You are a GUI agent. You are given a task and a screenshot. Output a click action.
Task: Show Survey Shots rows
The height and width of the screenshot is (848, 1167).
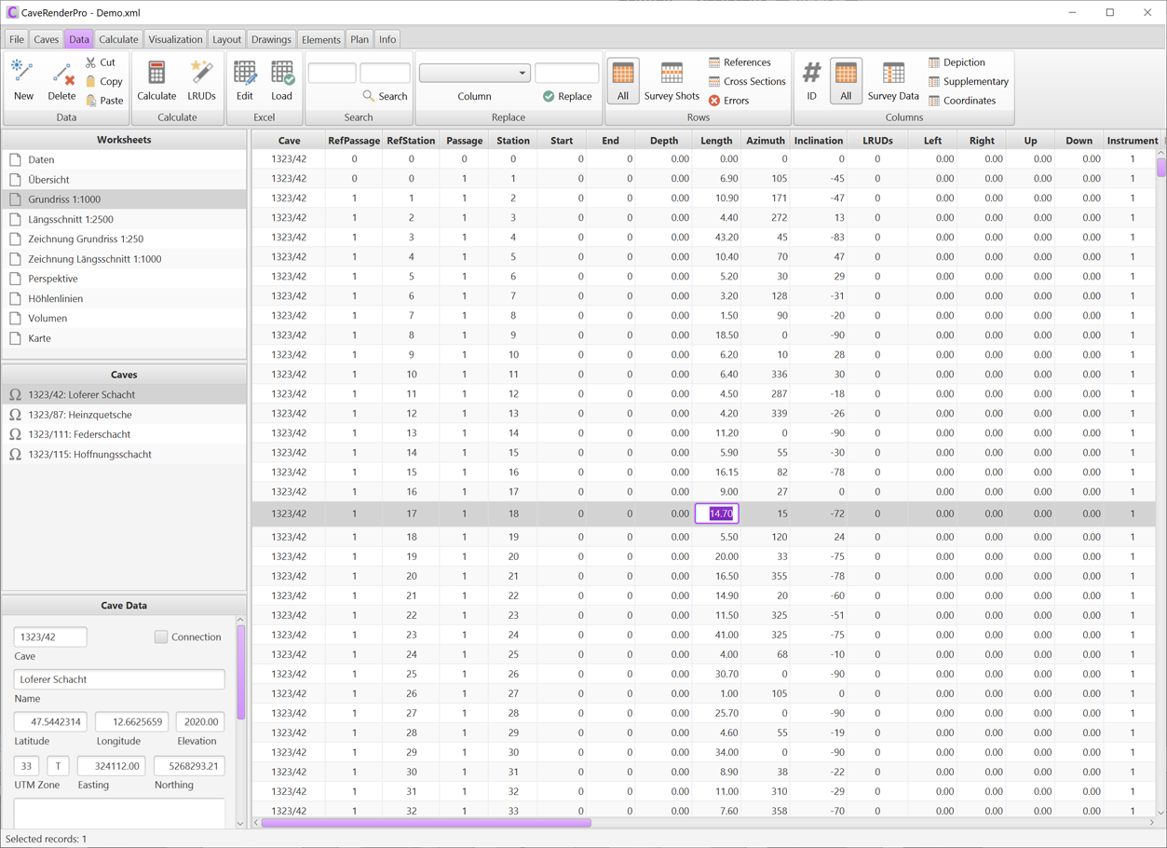point(672,80)
